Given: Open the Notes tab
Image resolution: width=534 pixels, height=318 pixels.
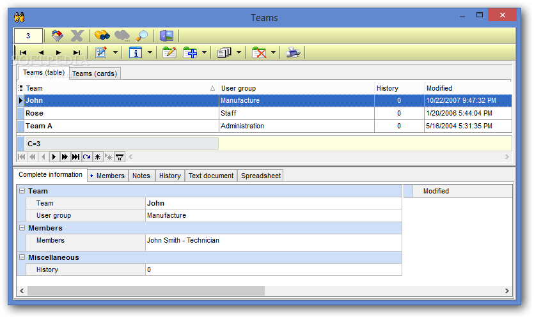Looking at the screenshot, I should [x=141, y=176].
